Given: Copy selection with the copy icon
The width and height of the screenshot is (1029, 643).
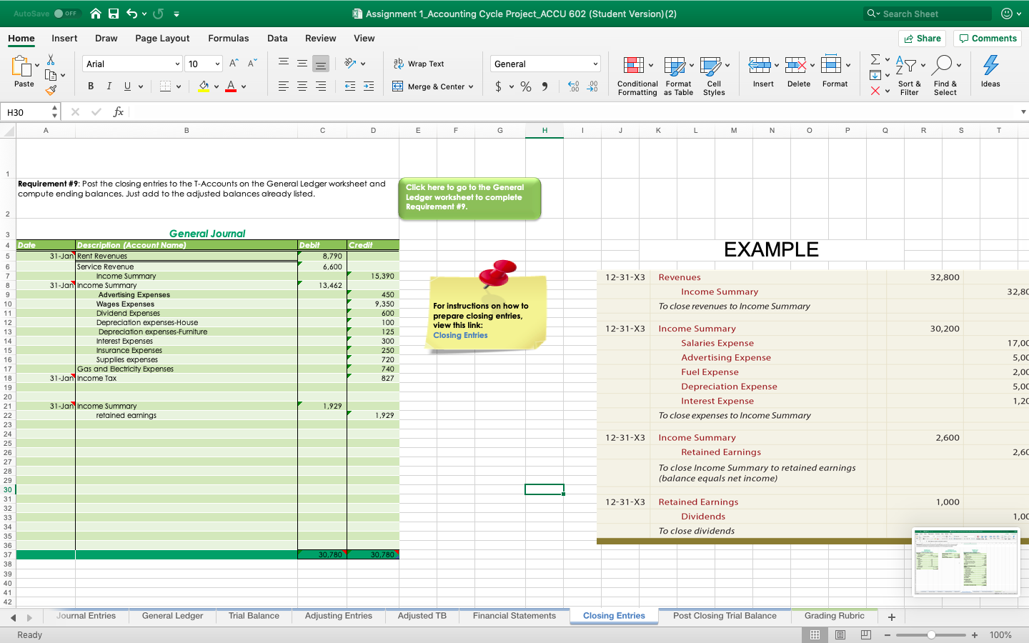Looking at the screenshot, I should point(51,75).
